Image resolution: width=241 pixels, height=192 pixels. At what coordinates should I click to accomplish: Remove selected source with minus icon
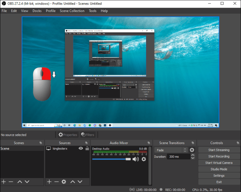[57, 182]
